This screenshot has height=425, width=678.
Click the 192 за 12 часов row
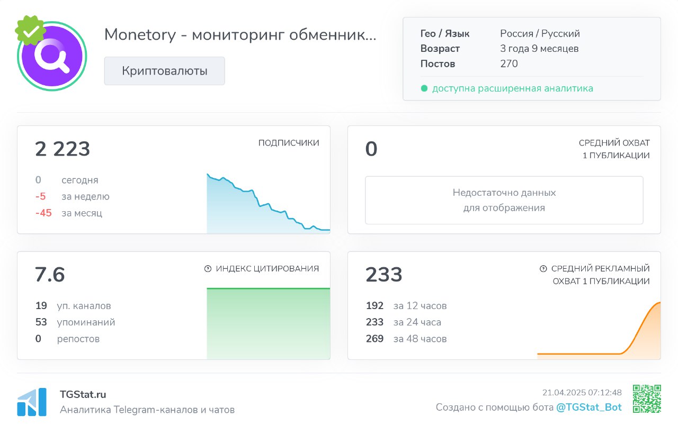406,306
